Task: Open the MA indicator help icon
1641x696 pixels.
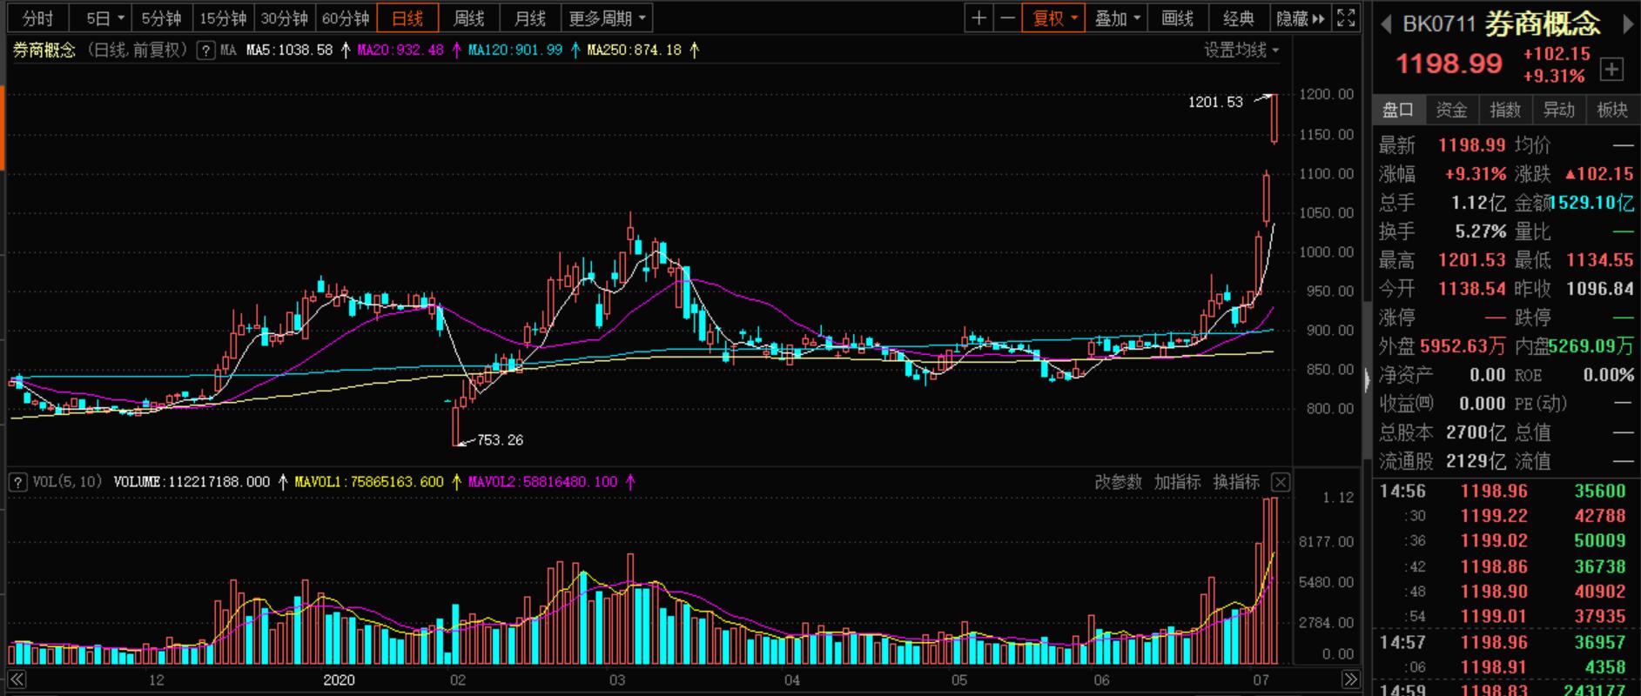Action: coord(205,50)
